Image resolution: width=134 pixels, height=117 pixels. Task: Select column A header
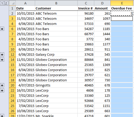[x=25, y=3]
